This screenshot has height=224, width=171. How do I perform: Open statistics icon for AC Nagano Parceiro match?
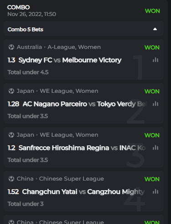point(155,104)
